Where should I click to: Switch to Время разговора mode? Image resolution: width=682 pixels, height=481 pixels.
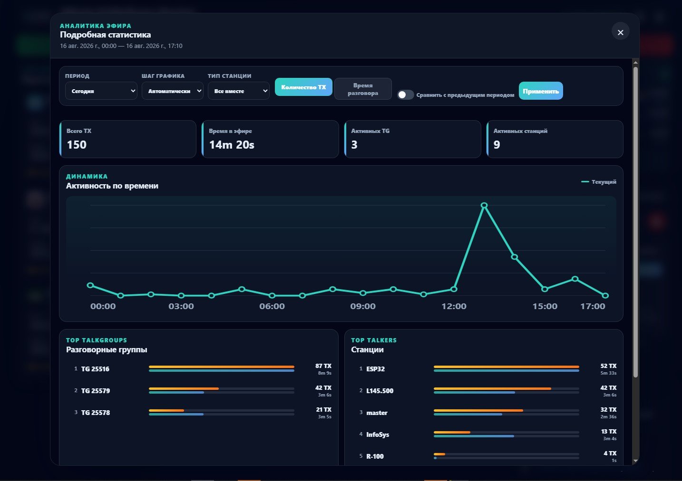pos(363,89)
